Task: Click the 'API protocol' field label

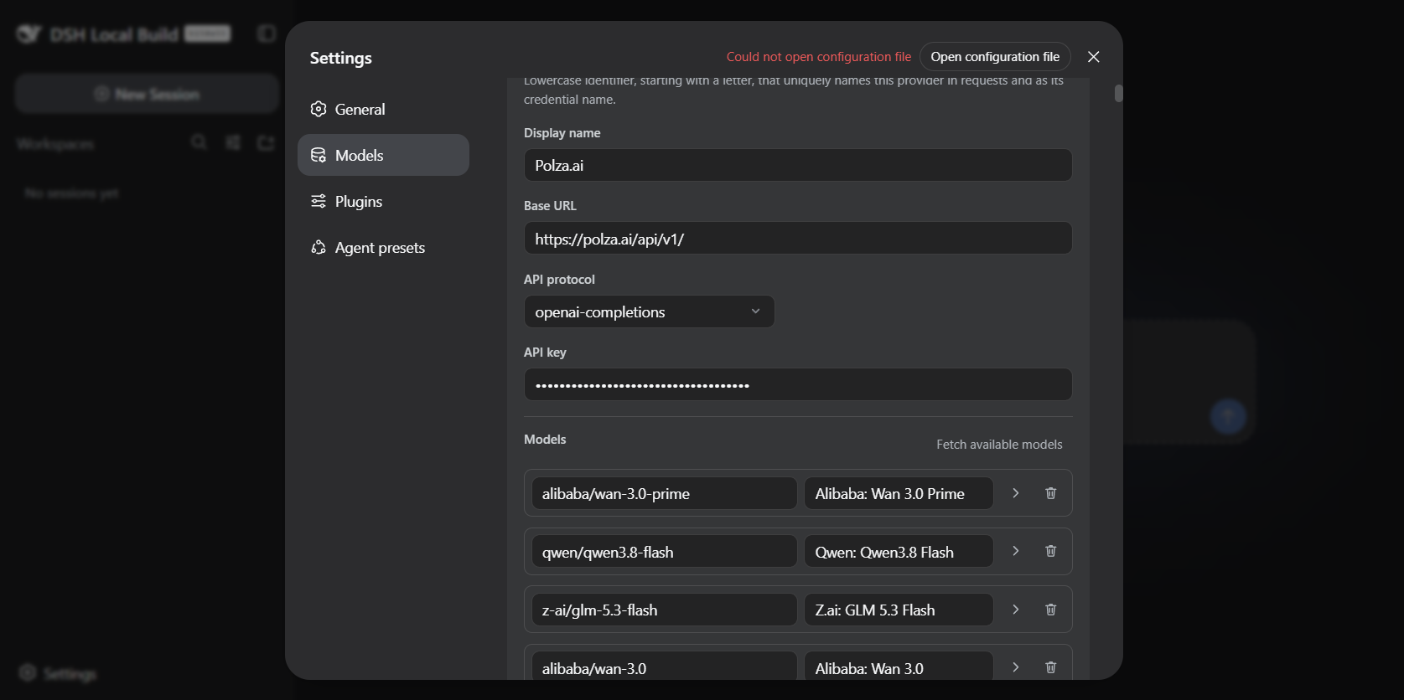Action: (559, 280)
